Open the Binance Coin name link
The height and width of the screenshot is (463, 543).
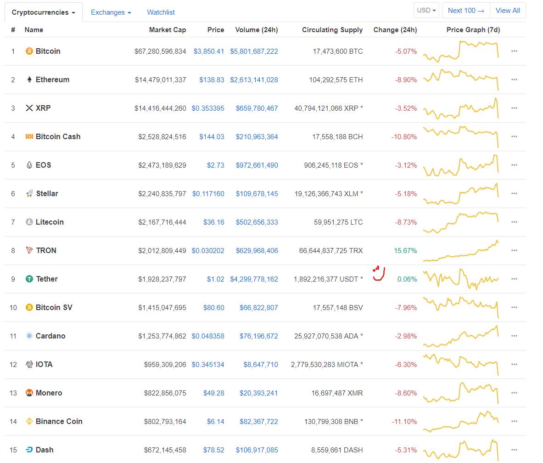(59, 421)
